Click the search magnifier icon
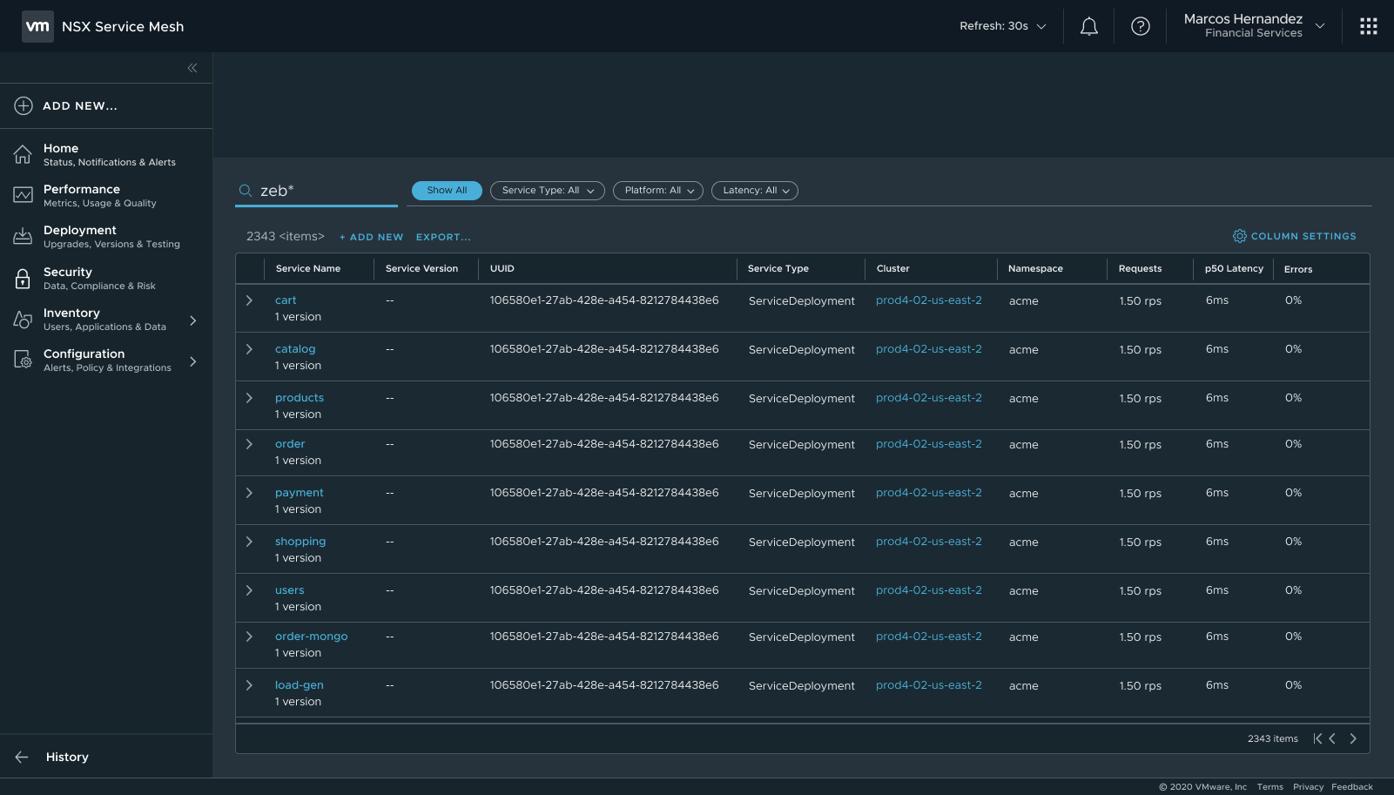Screen dimensions: 1394x795 point(246,191)
